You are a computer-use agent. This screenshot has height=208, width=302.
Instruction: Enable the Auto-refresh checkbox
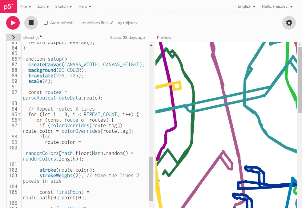pos(46,23)
